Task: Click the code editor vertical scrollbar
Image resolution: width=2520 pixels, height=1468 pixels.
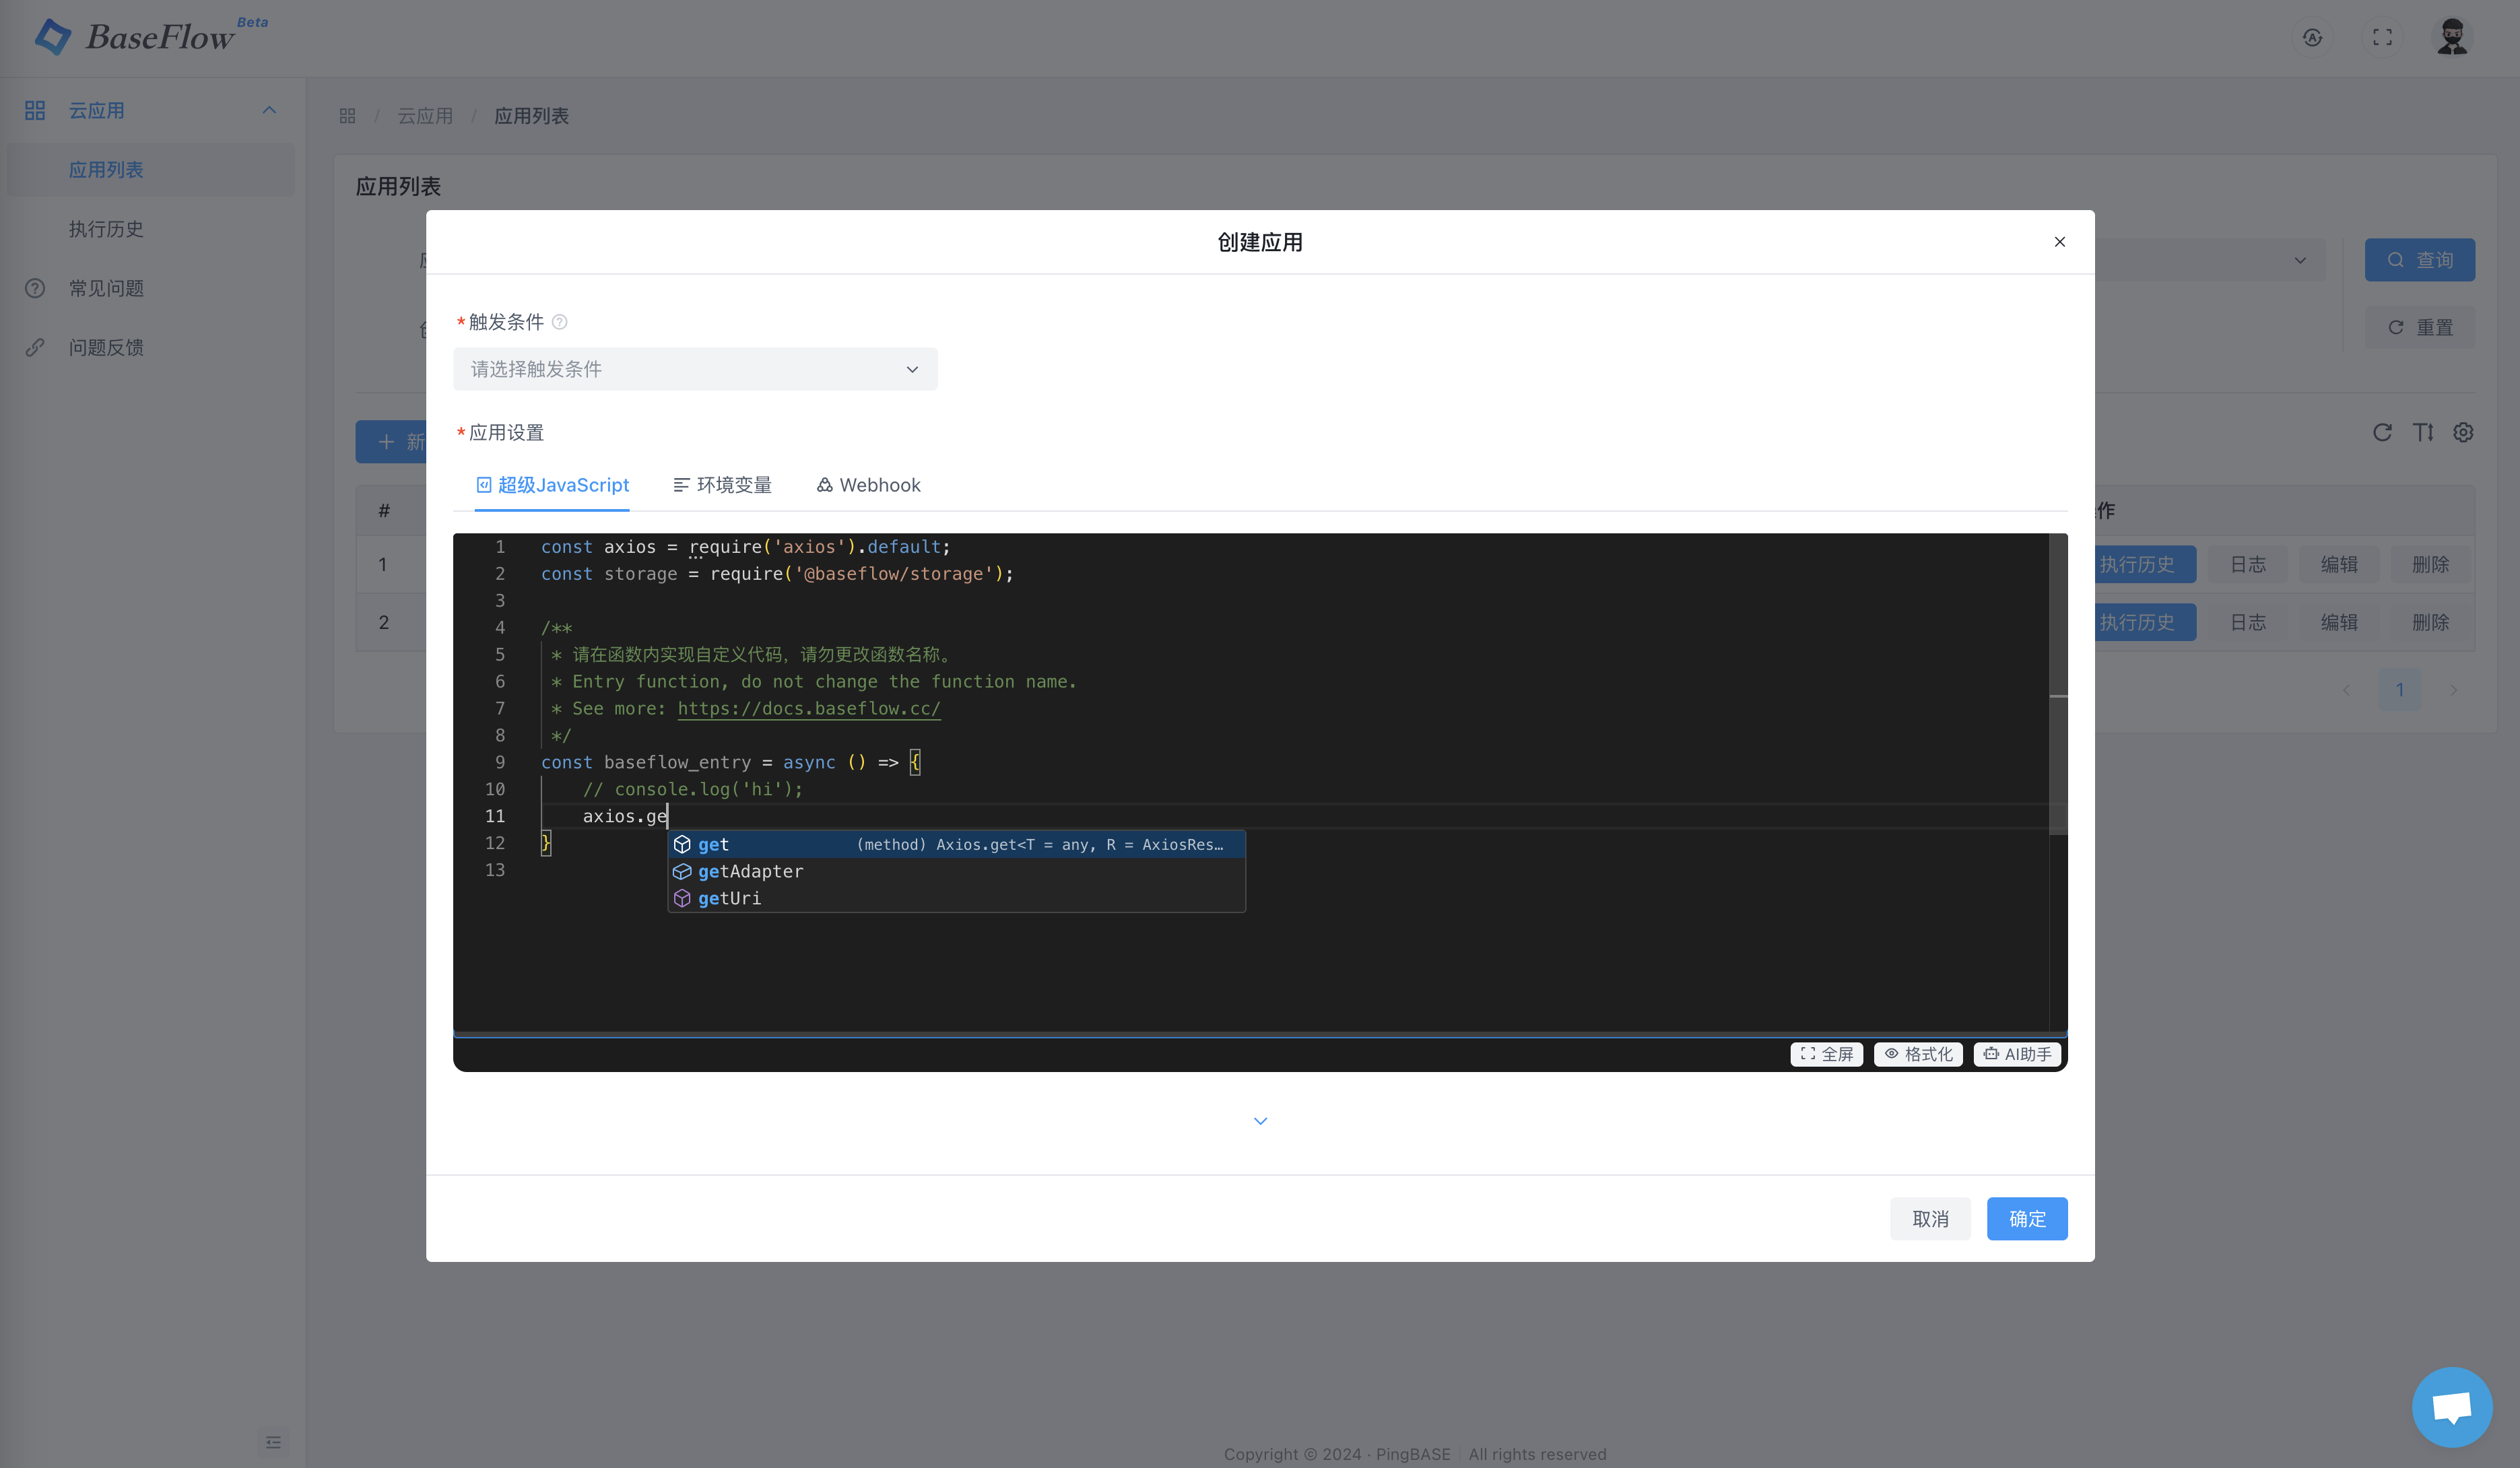Action: pos(2058,684)
